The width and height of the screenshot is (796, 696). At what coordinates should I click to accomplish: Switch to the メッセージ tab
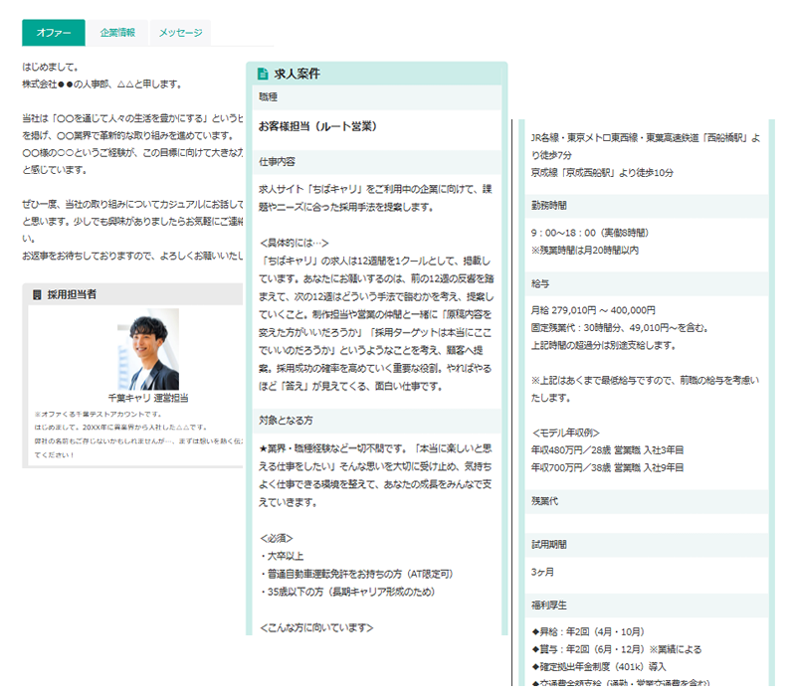click(180, 33)
